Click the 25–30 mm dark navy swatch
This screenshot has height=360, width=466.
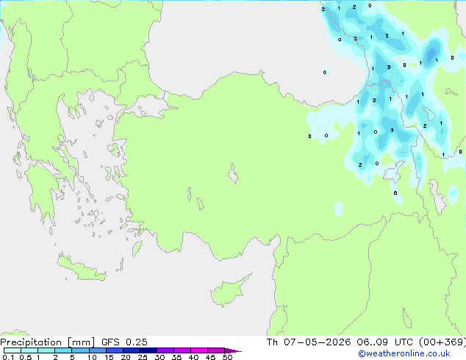coord(148,350)
